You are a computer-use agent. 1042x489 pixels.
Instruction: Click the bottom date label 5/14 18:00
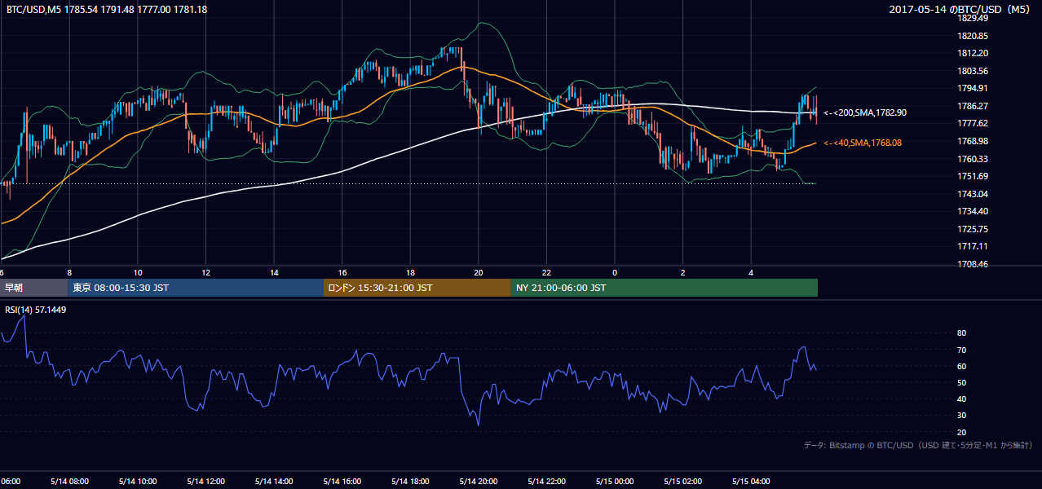click(x=410, y=482)
